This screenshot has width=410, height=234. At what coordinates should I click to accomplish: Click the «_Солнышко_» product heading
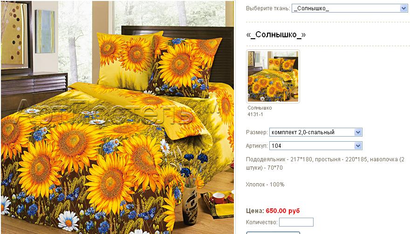coord(276,35)
